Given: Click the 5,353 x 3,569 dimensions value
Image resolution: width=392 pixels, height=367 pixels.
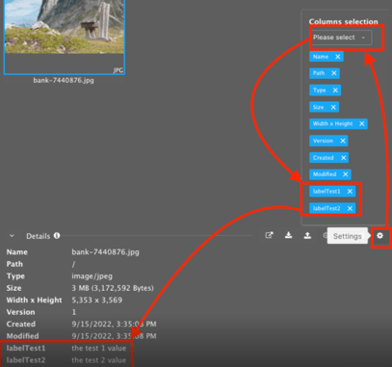Looking at the screenshot, I should [97, 301].
